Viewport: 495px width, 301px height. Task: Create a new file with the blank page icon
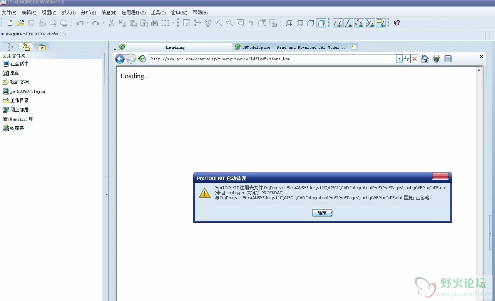point(10,23)
